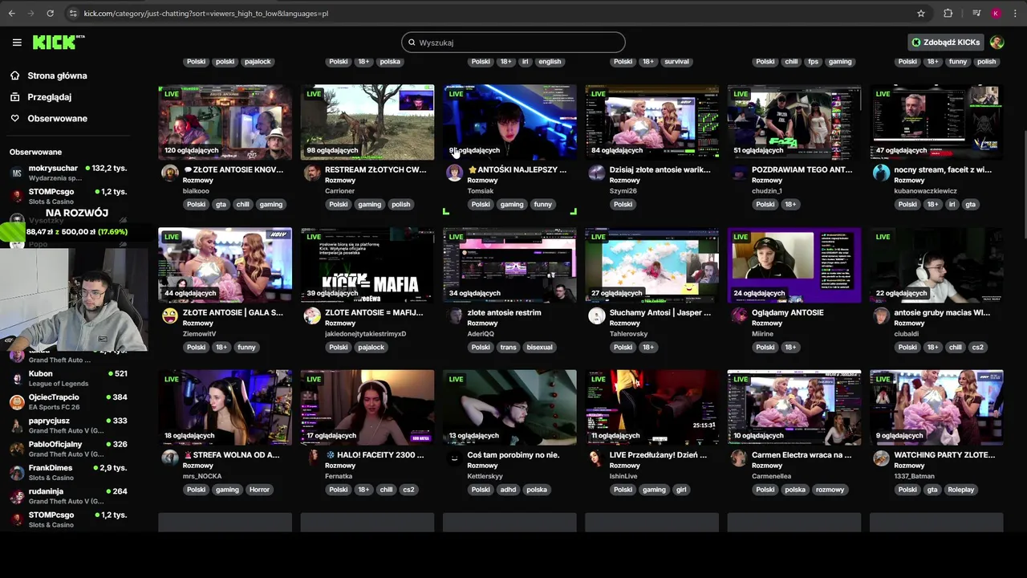Click the 'funny' tag under ZiemowitV
This screenshot has width=1027, height=578.
(246, 348)
